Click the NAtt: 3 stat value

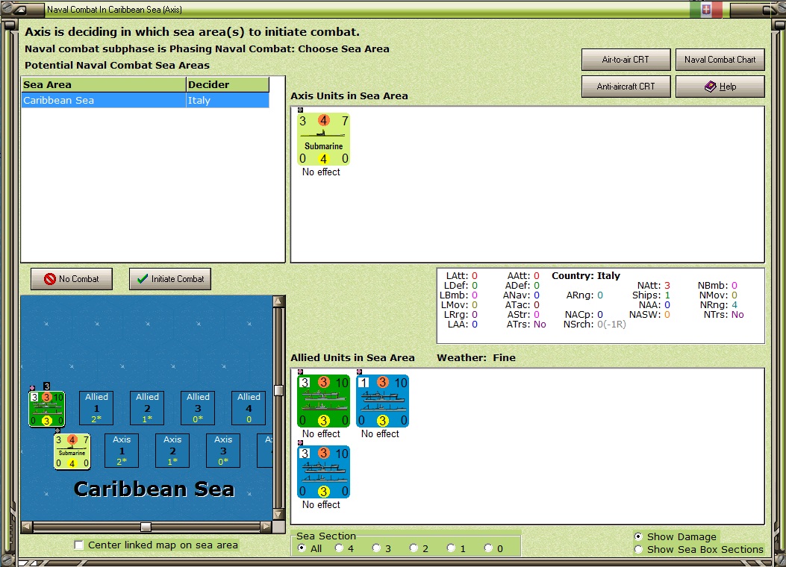pyautogui.click(x=667, y=286)
